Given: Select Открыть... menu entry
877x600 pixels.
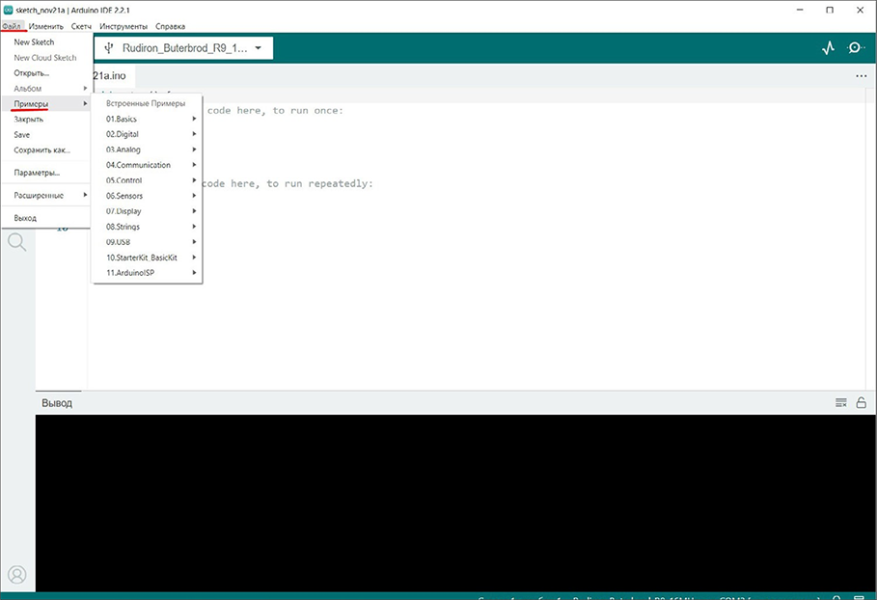Looking at the screenshot, I should [x=46, y=73].
